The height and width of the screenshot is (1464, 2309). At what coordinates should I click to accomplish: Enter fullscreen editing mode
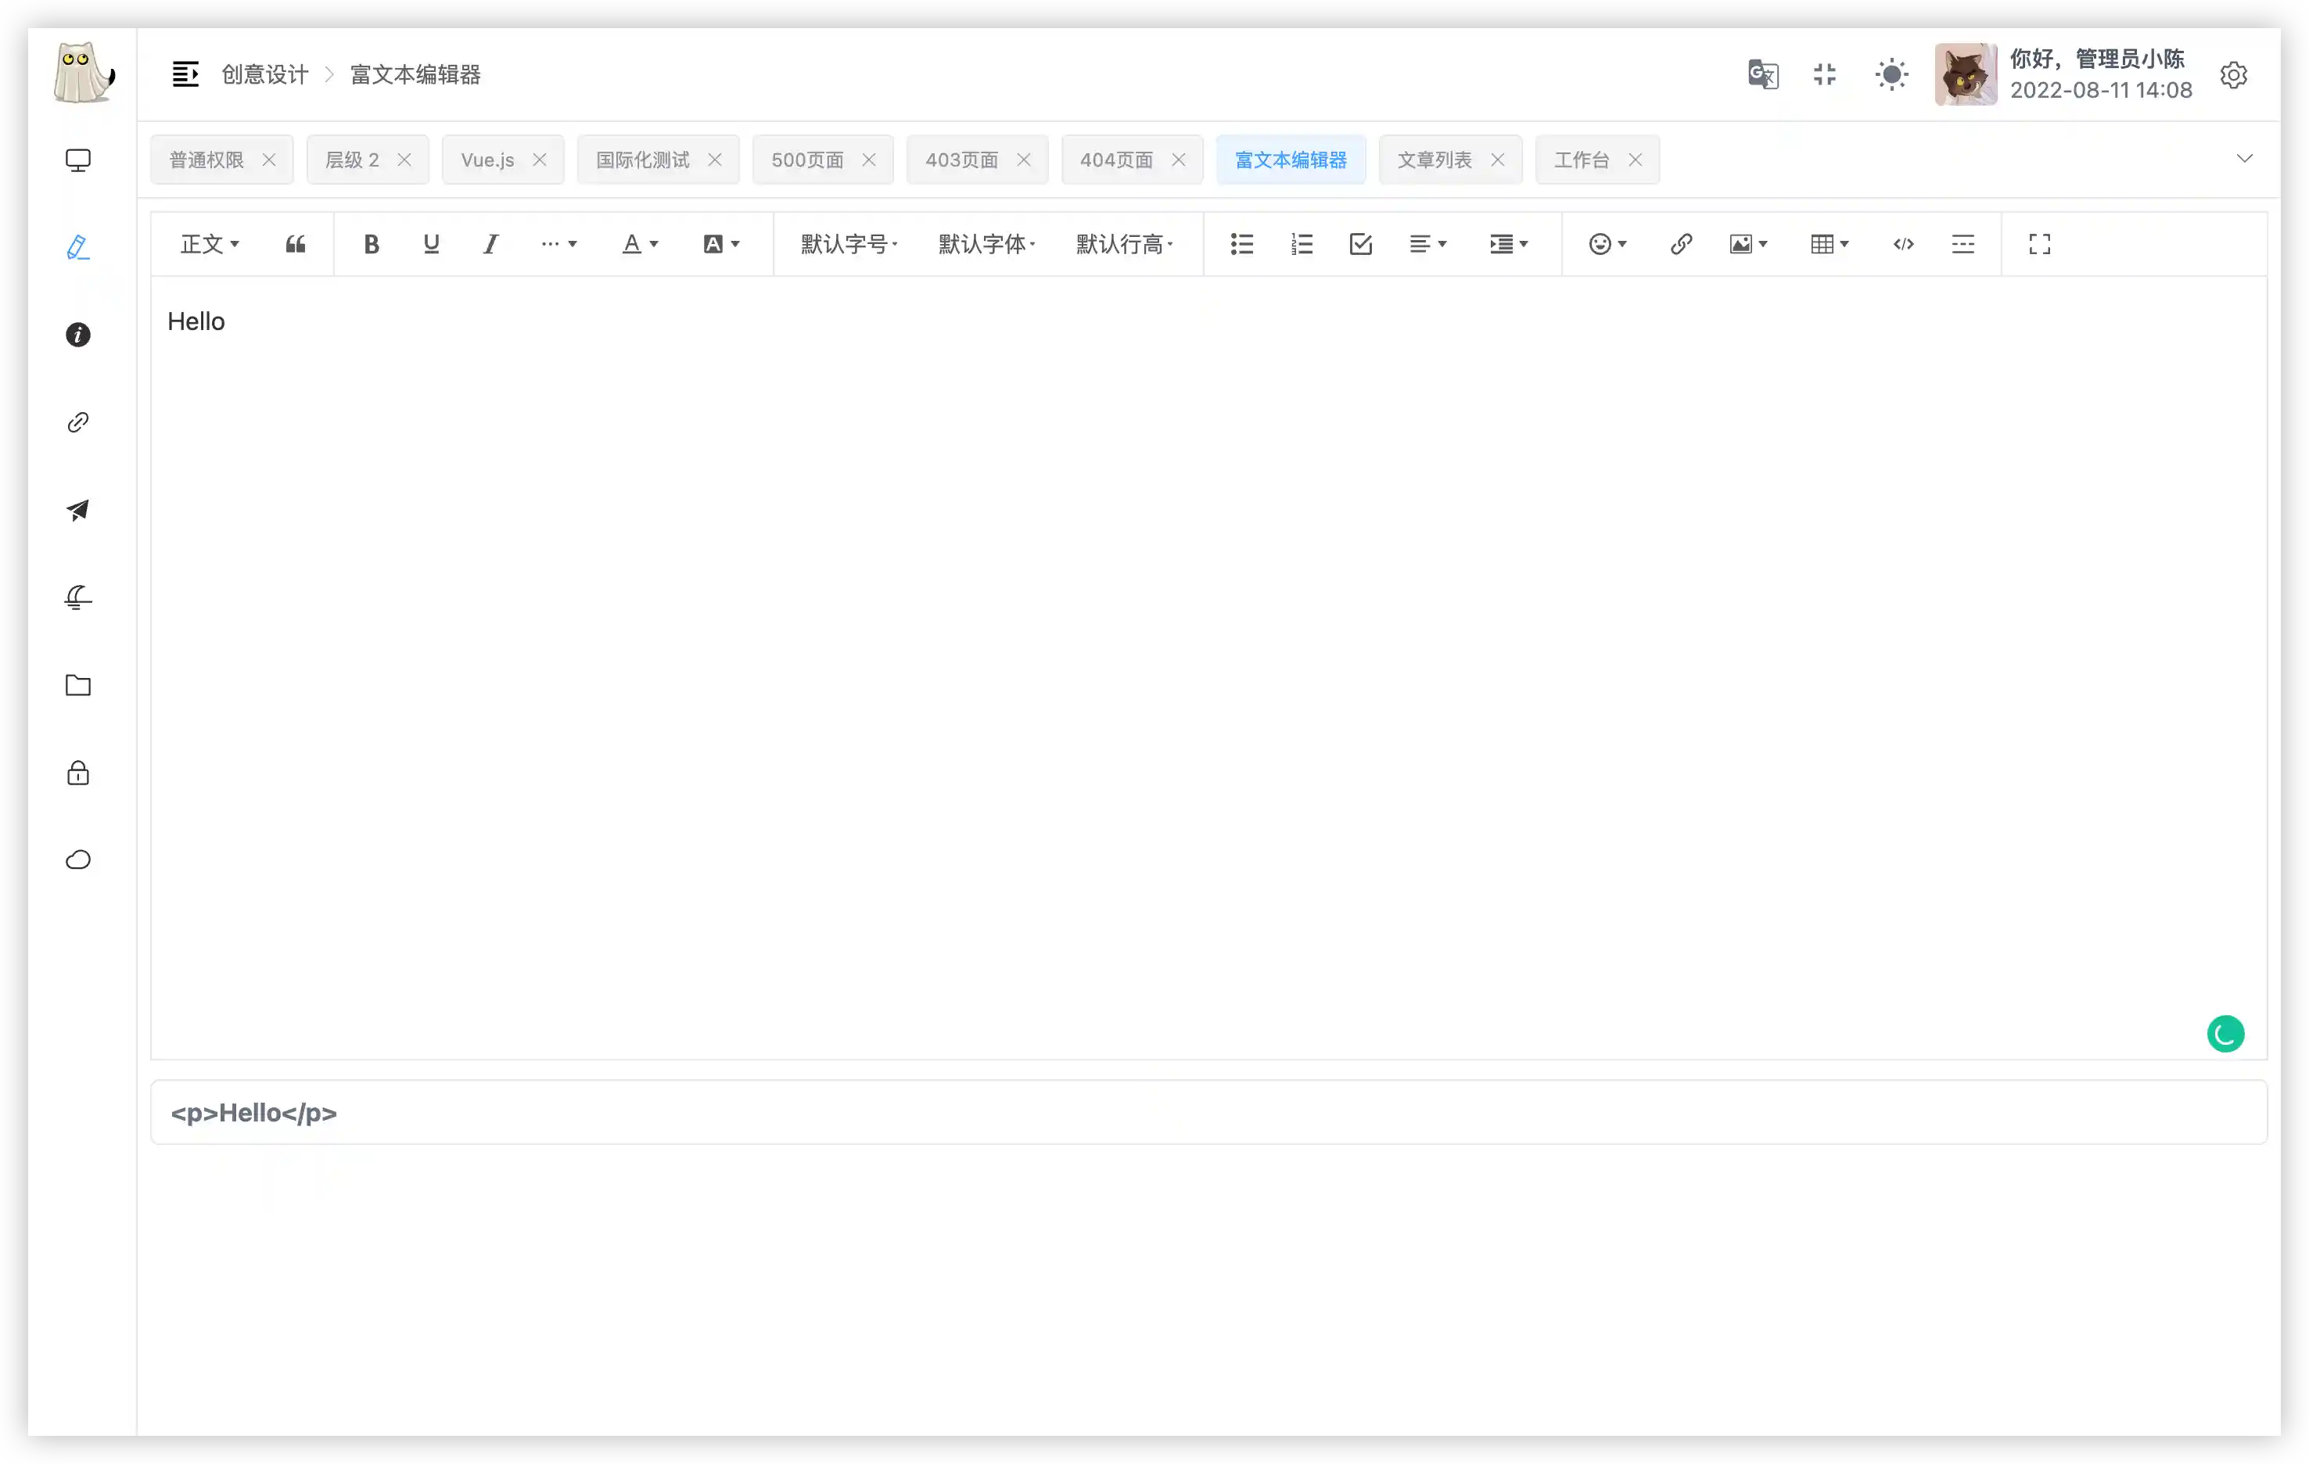2040,243
